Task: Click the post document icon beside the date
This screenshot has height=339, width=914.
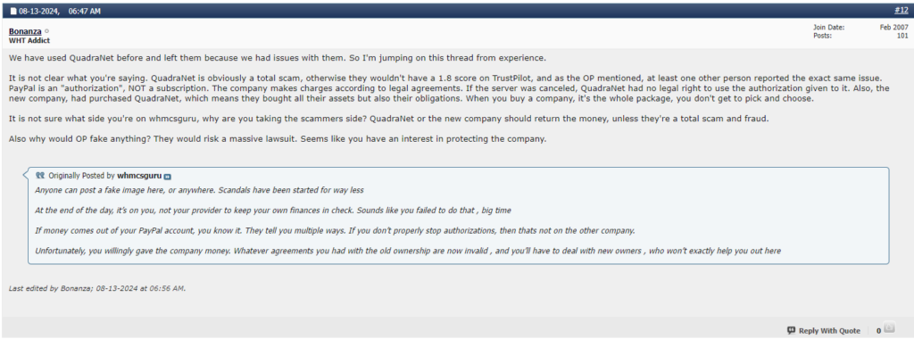Action: (x=13, y=11)
